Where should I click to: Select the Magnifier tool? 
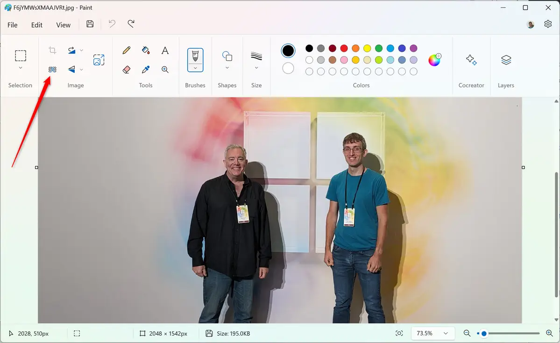pyautogui.click(x=165, y=70)
